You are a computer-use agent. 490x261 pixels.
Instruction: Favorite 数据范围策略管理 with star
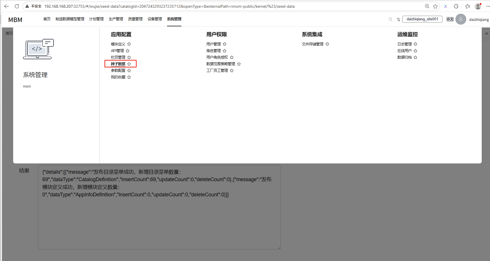(x=239, y=64)
